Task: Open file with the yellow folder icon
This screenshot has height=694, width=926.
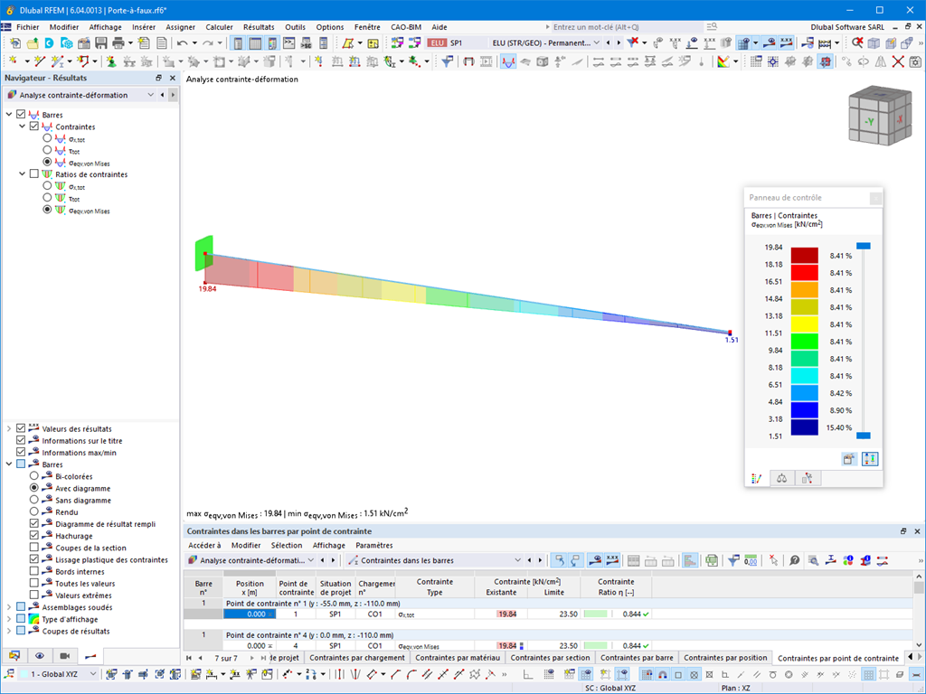Action: 33,43
